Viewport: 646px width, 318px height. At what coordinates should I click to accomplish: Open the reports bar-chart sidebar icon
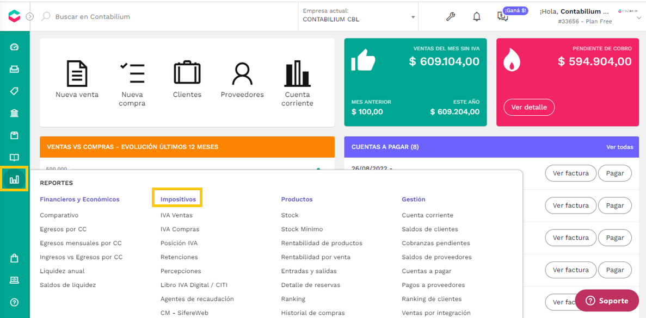coord(14,179)
